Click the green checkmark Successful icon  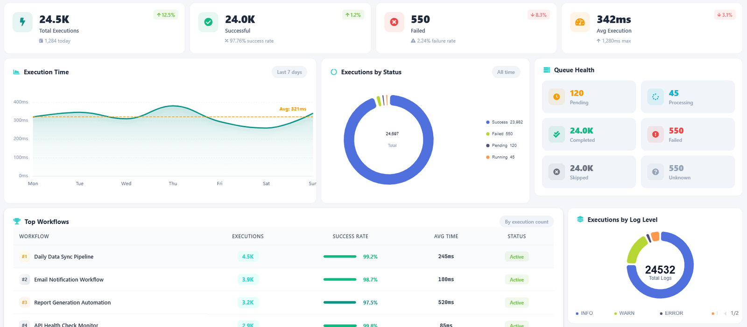pos(208,22)
